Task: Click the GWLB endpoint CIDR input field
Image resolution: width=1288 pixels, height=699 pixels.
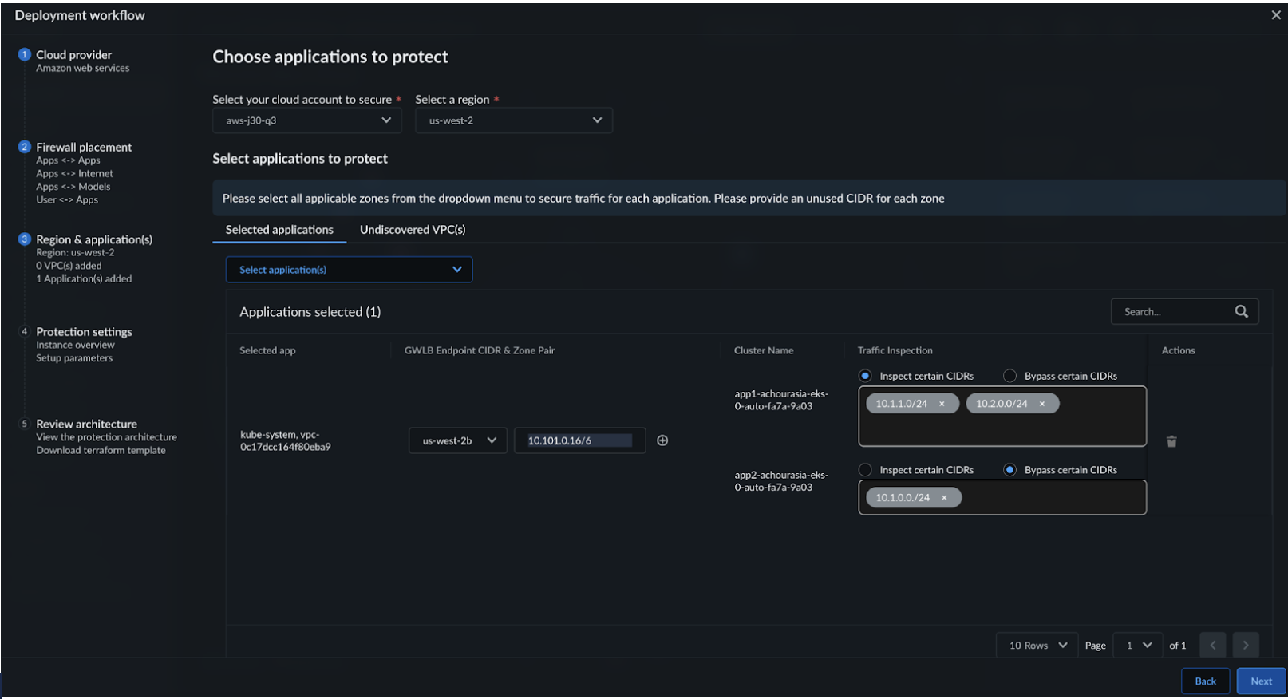Action: (579, 440)
